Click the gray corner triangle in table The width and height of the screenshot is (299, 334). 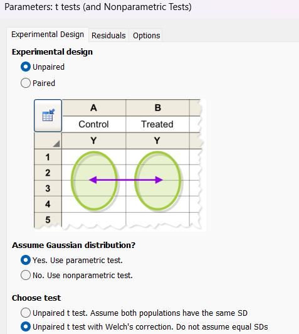click(56, 144)
